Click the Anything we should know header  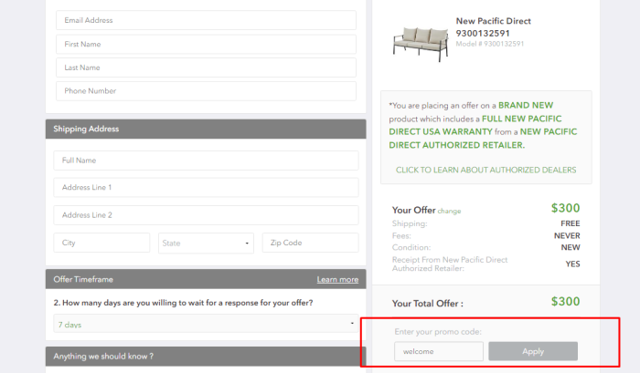pyautogui.click(x=206, y=357)
